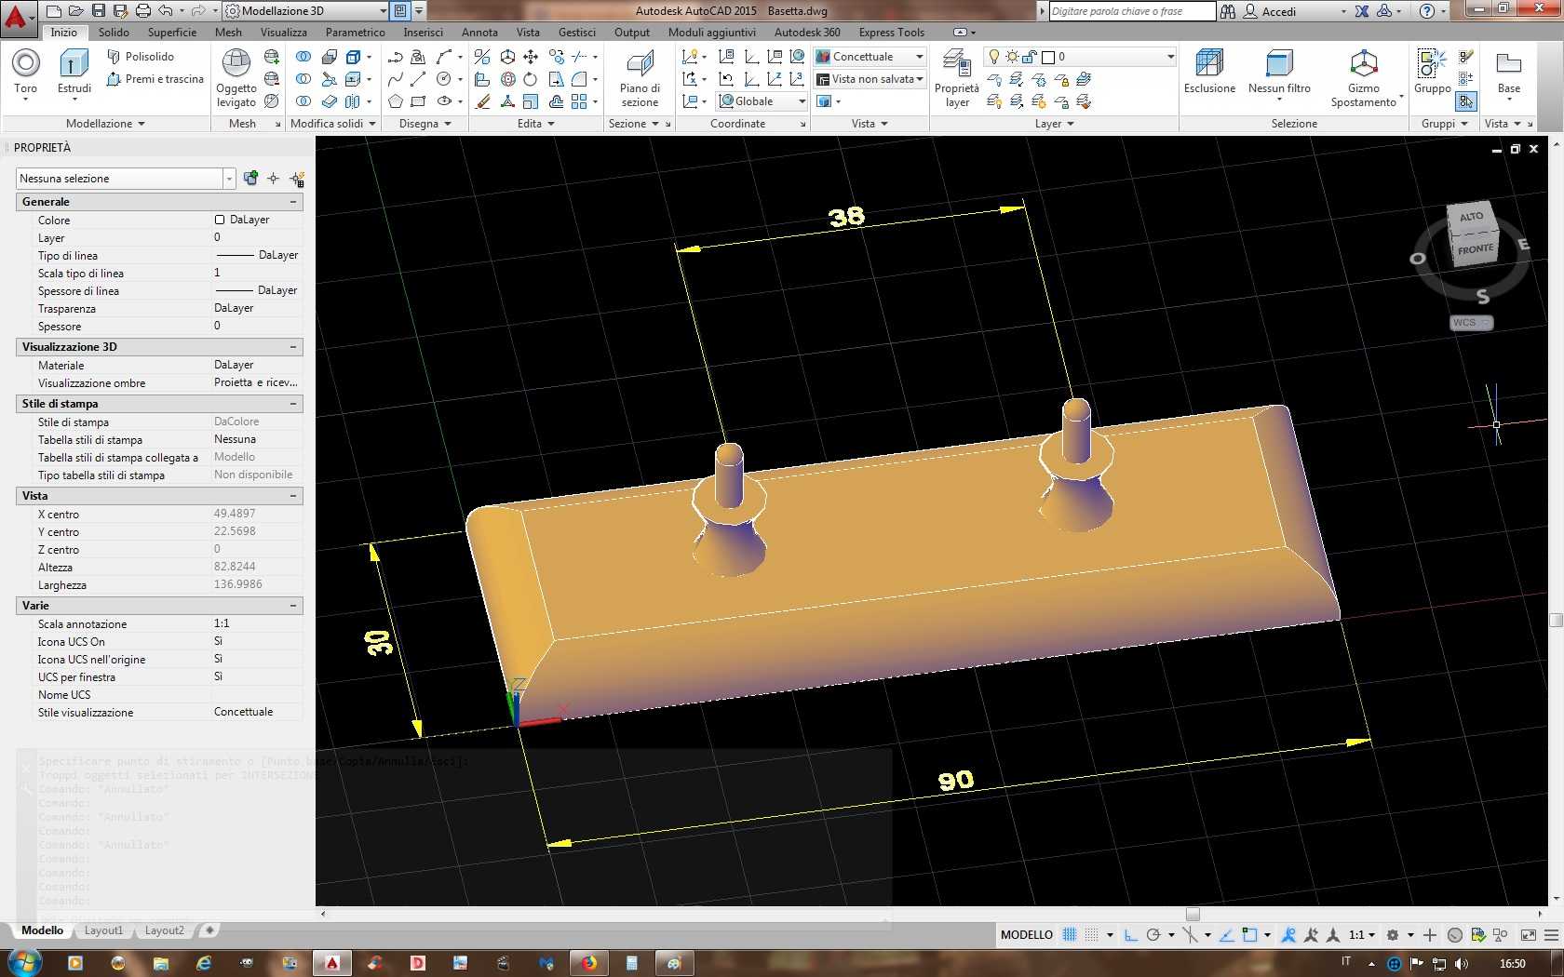
Task: Click the help question mark icon
Action: pyautogui.click(x=1427, y=11)
